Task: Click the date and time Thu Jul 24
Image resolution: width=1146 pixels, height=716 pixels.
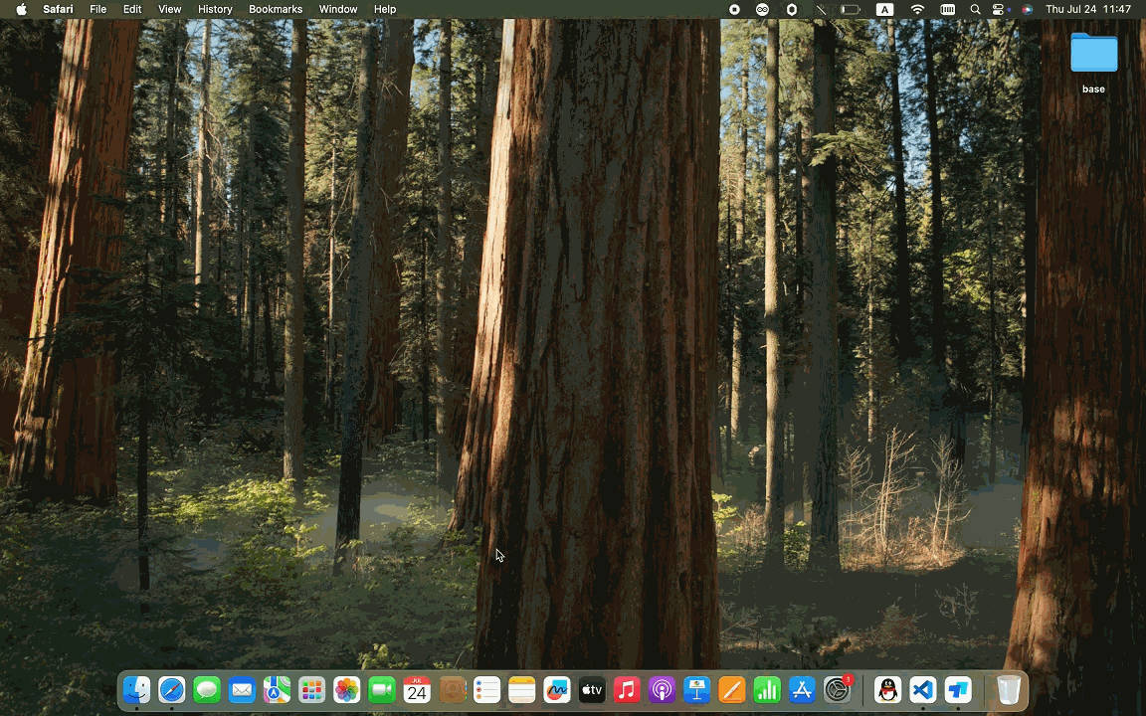Action: 1088,9
